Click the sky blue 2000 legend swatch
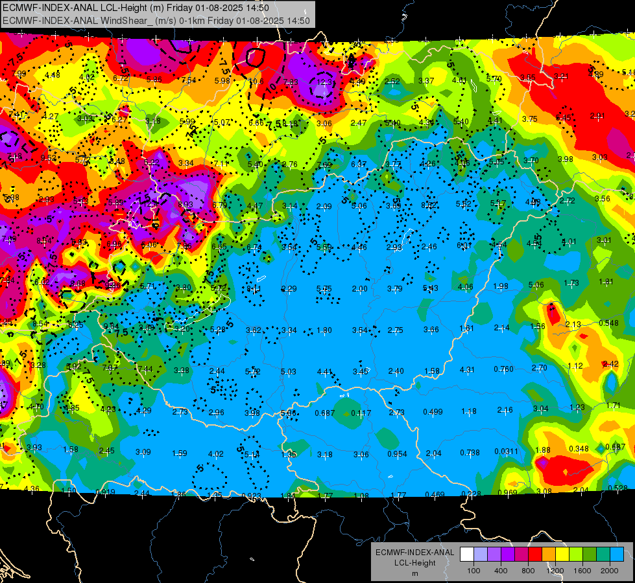 click(616, 554)
